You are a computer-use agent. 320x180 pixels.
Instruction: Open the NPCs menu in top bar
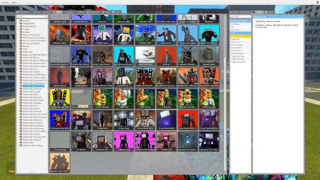14,2
